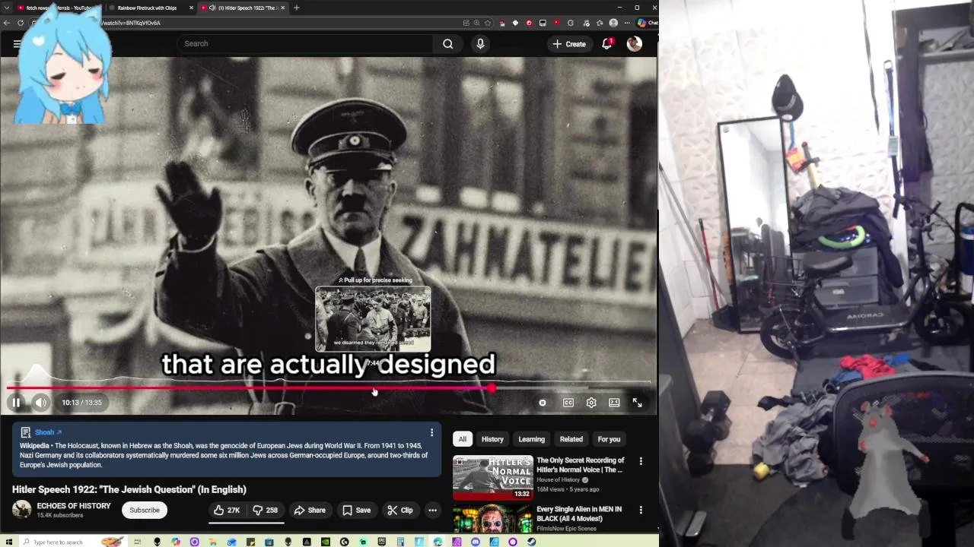Open The Only Secret Recording video title
974x547 pixels.
(x=580, y=465)
